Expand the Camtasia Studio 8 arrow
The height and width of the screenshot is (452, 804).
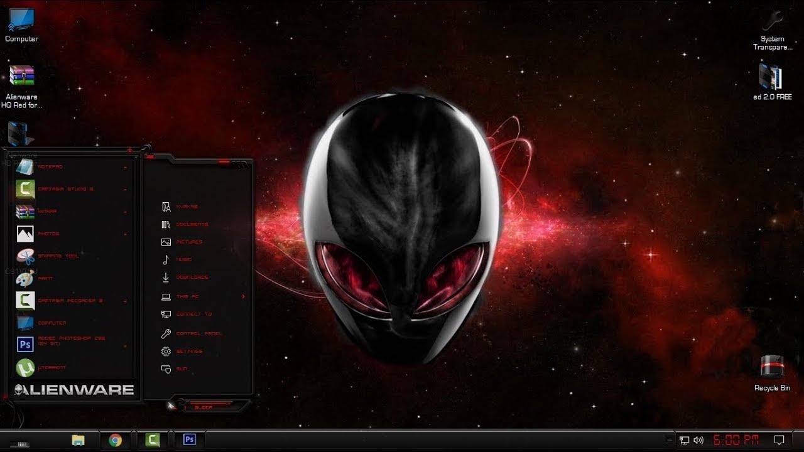(x=124, y=189)
